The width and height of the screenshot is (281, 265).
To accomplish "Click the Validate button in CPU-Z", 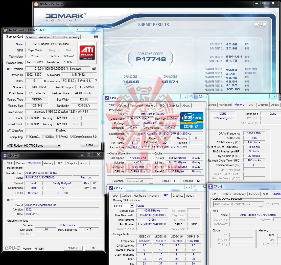I will click(73, 248).
